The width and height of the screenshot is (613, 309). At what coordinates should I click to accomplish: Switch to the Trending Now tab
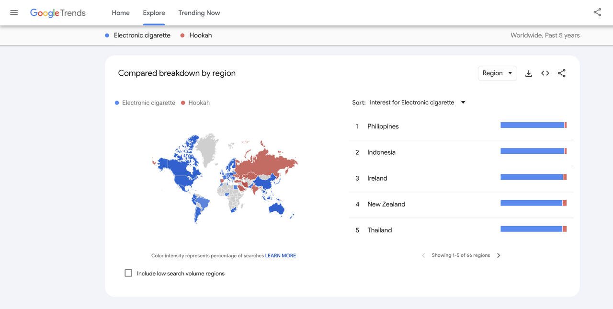[199, 13]
